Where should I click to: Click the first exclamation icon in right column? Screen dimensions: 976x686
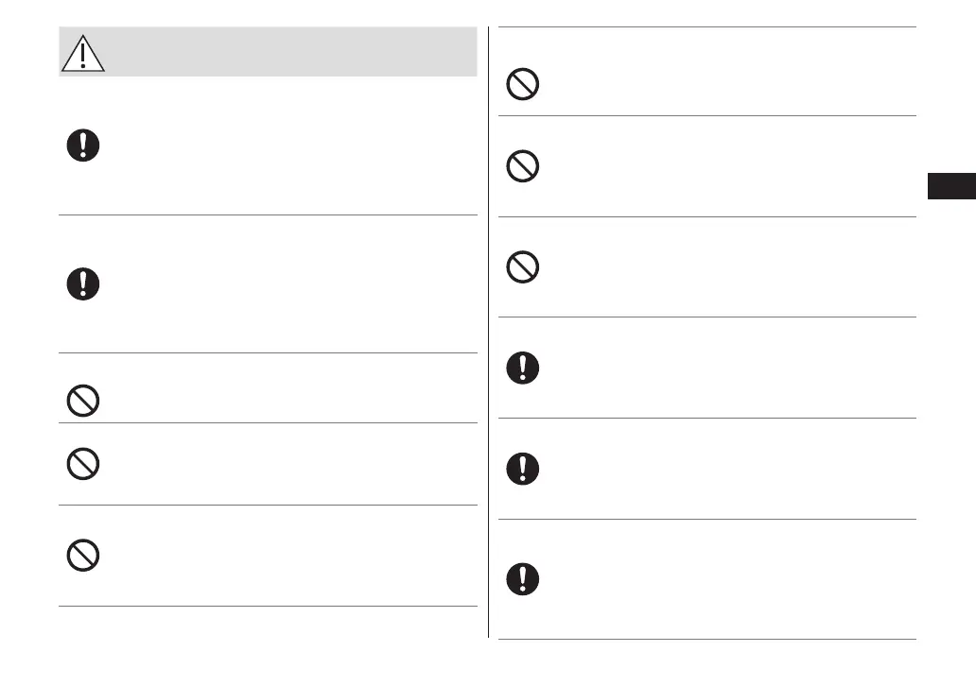[x=523, y=368]
